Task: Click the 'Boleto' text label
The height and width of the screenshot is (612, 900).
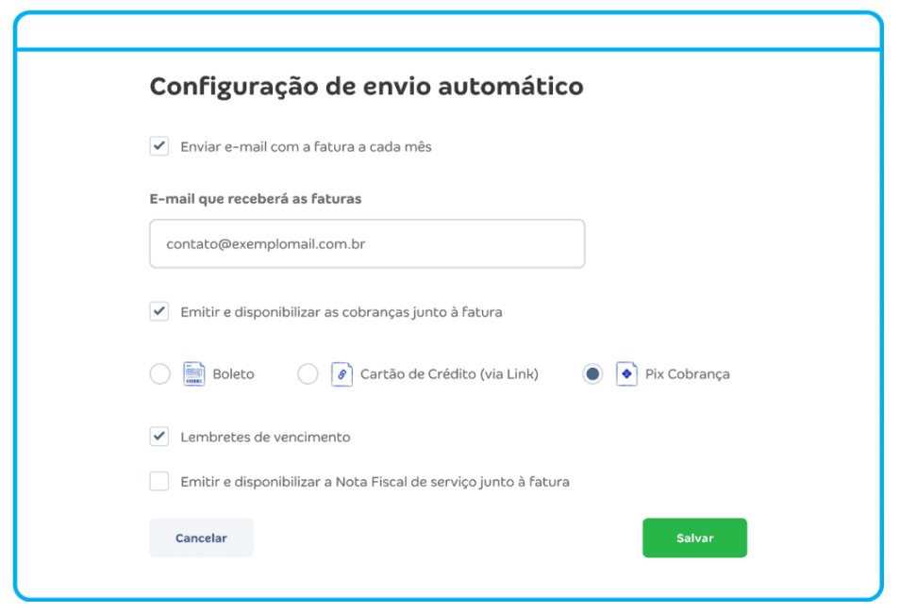Action: coord(233,374)
